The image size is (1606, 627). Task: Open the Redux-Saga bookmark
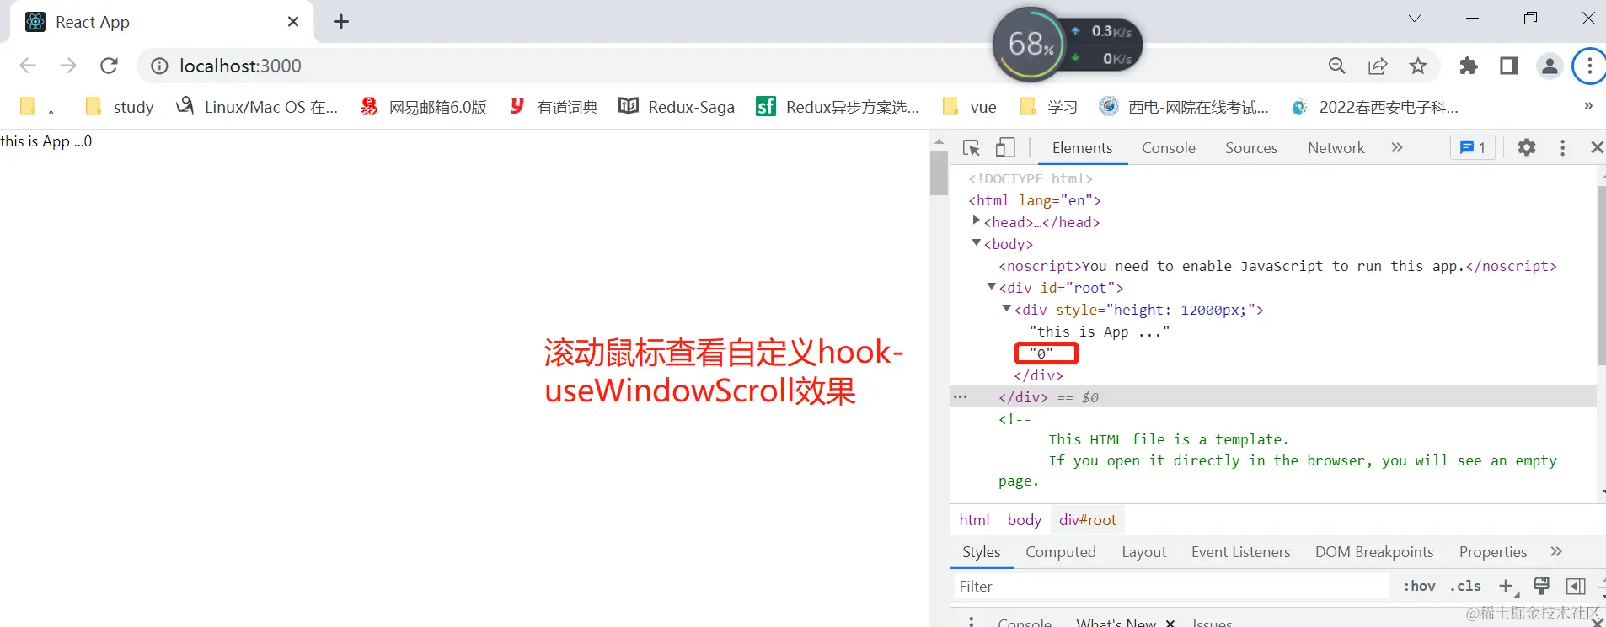[677, 107]
